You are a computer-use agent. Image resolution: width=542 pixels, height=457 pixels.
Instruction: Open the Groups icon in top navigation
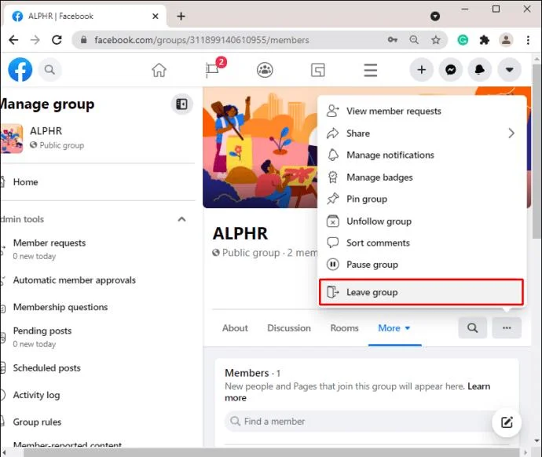click(265, 70)
